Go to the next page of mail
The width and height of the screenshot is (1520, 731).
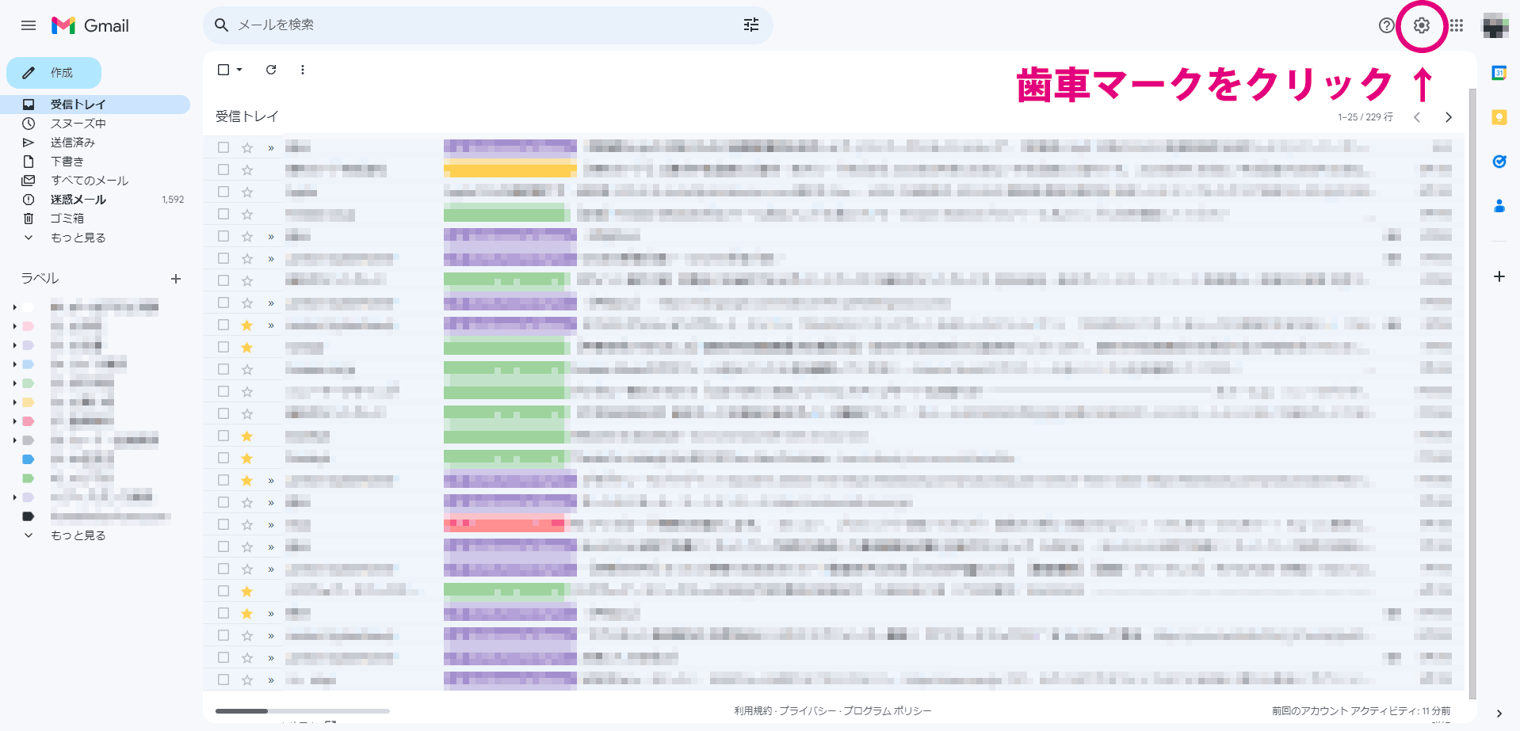[x=1449, y=117]
